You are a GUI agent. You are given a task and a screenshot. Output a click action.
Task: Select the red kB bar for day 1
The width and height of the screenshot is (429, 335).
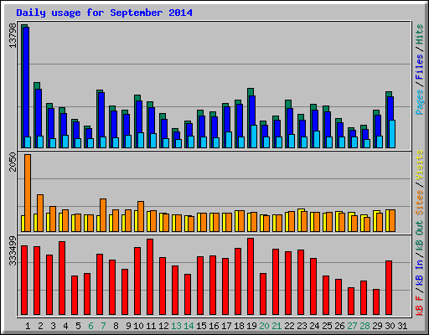tap(24, 281)
